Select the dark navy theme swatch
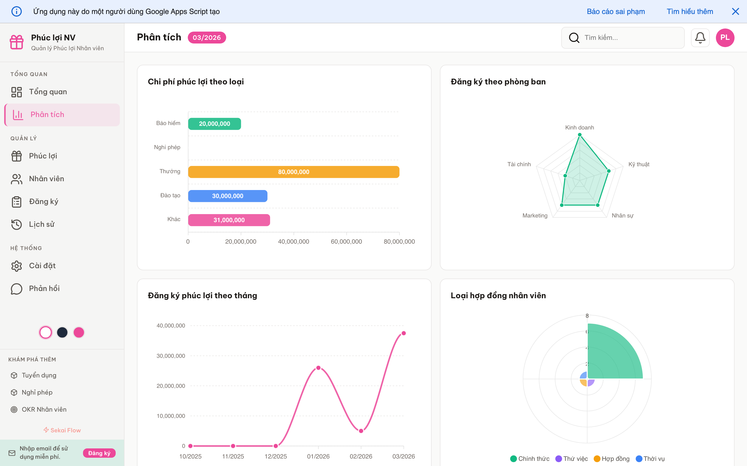 click(x=62, y=332)
